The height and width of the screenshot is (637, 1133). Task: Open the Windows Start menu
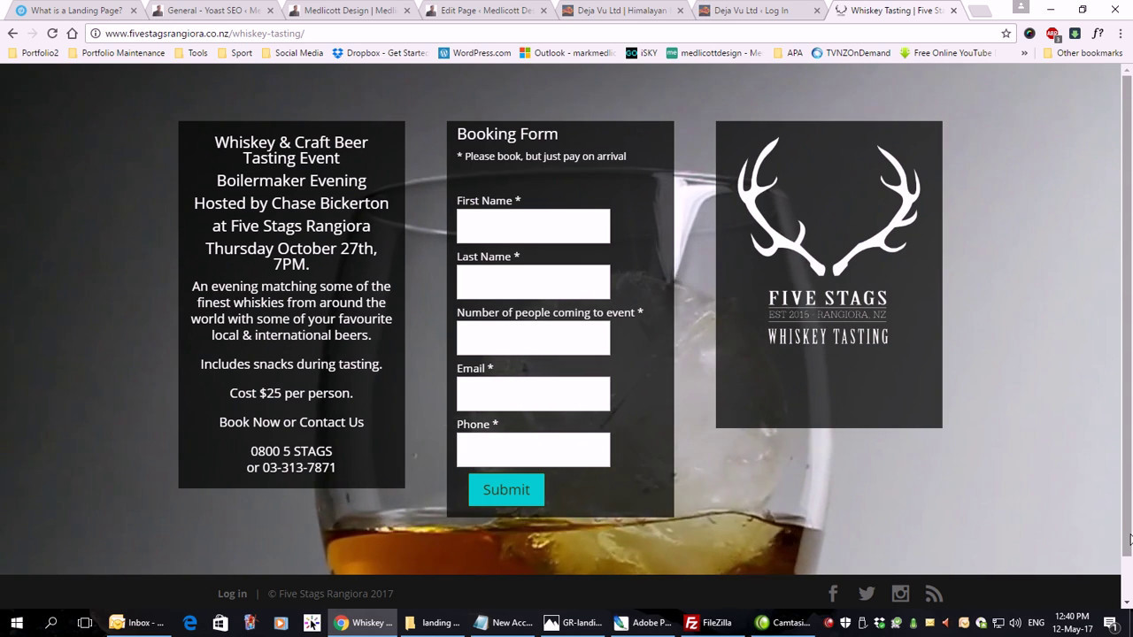tap(16, 623)
